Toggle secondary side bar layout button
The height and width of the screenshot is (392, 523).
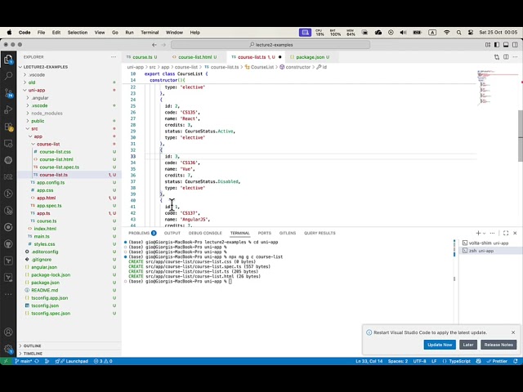[515, 45]
